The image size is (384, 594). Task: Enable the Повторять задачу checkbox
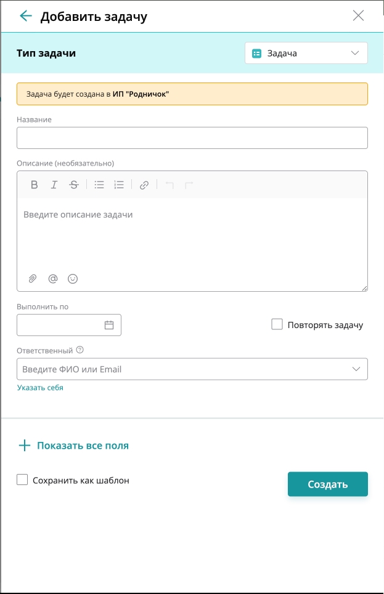pos(277,324)
